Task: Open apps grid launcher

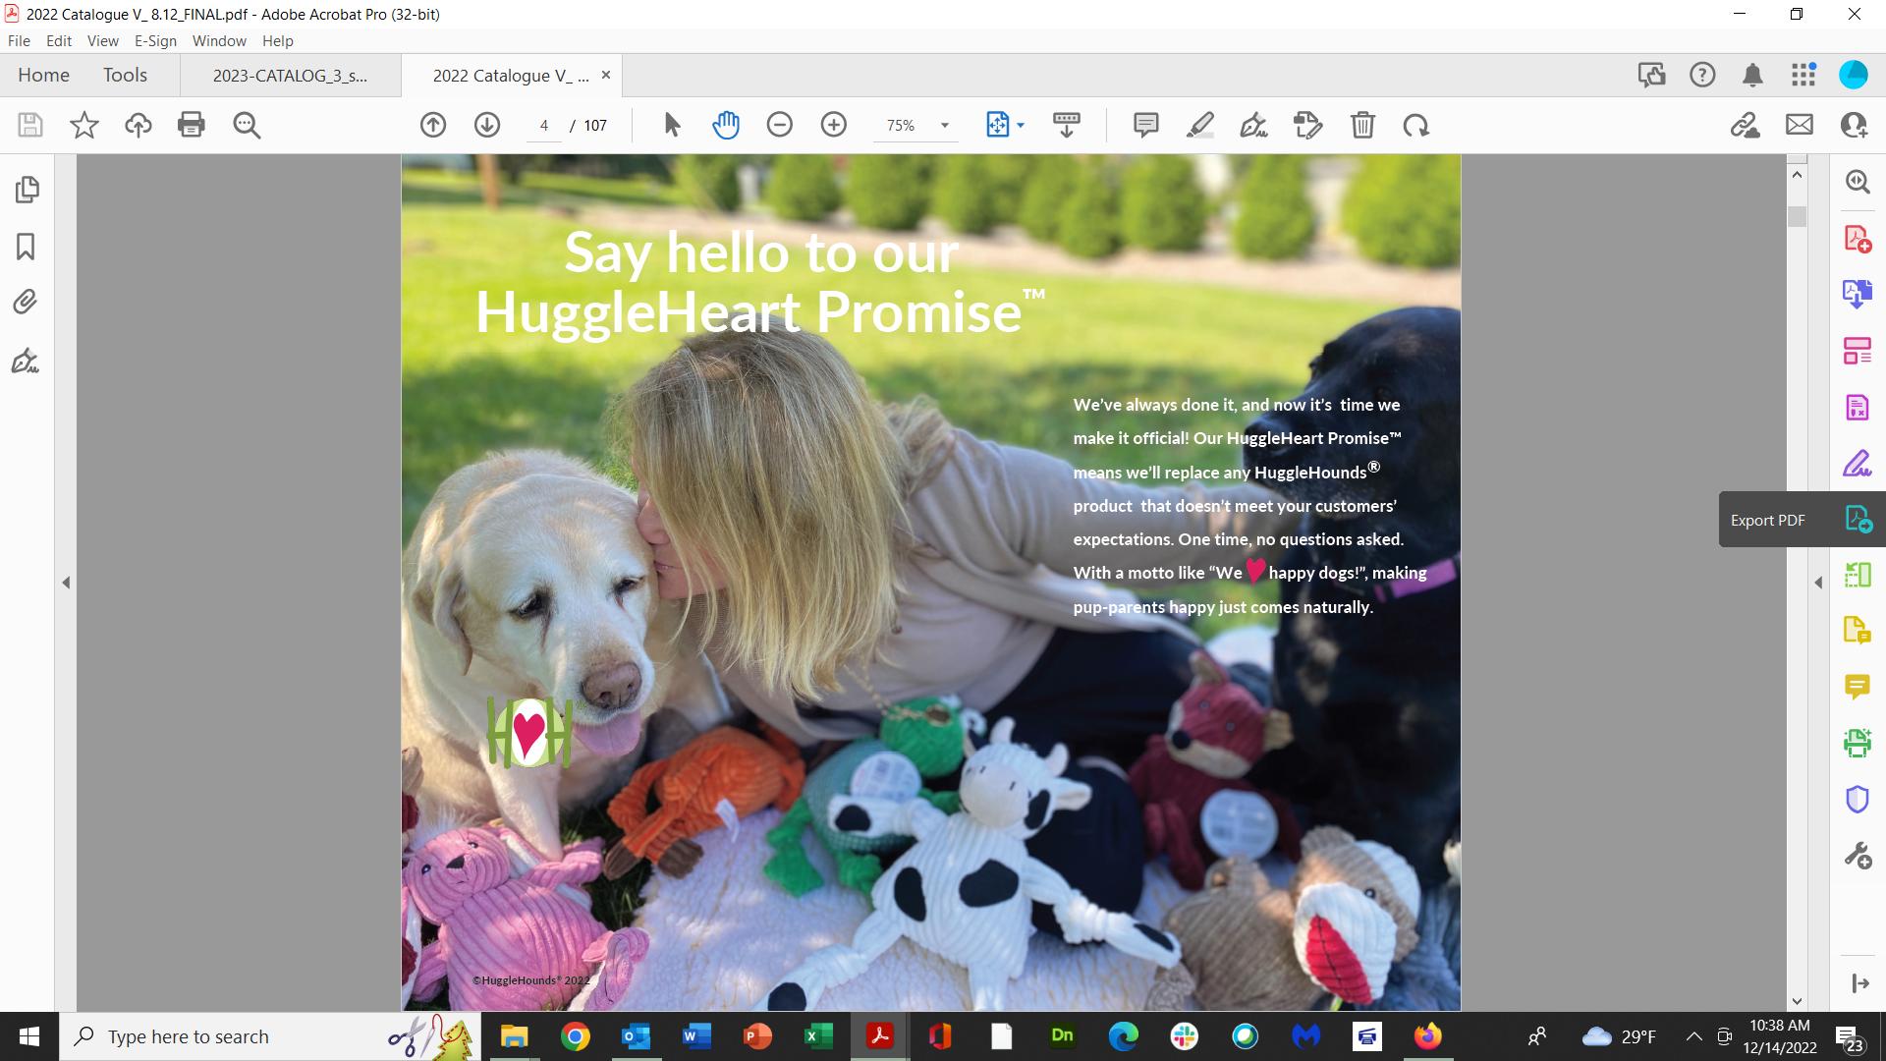Action: [1803, 75]
